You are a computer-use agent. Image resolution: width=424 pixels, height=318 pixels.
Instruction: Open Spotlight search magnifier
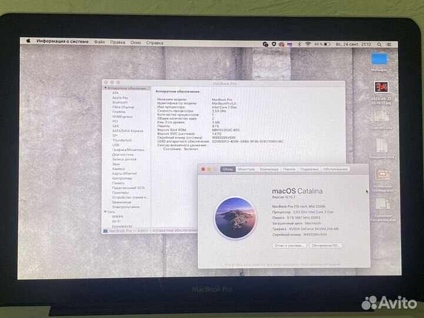click(379, 44)
